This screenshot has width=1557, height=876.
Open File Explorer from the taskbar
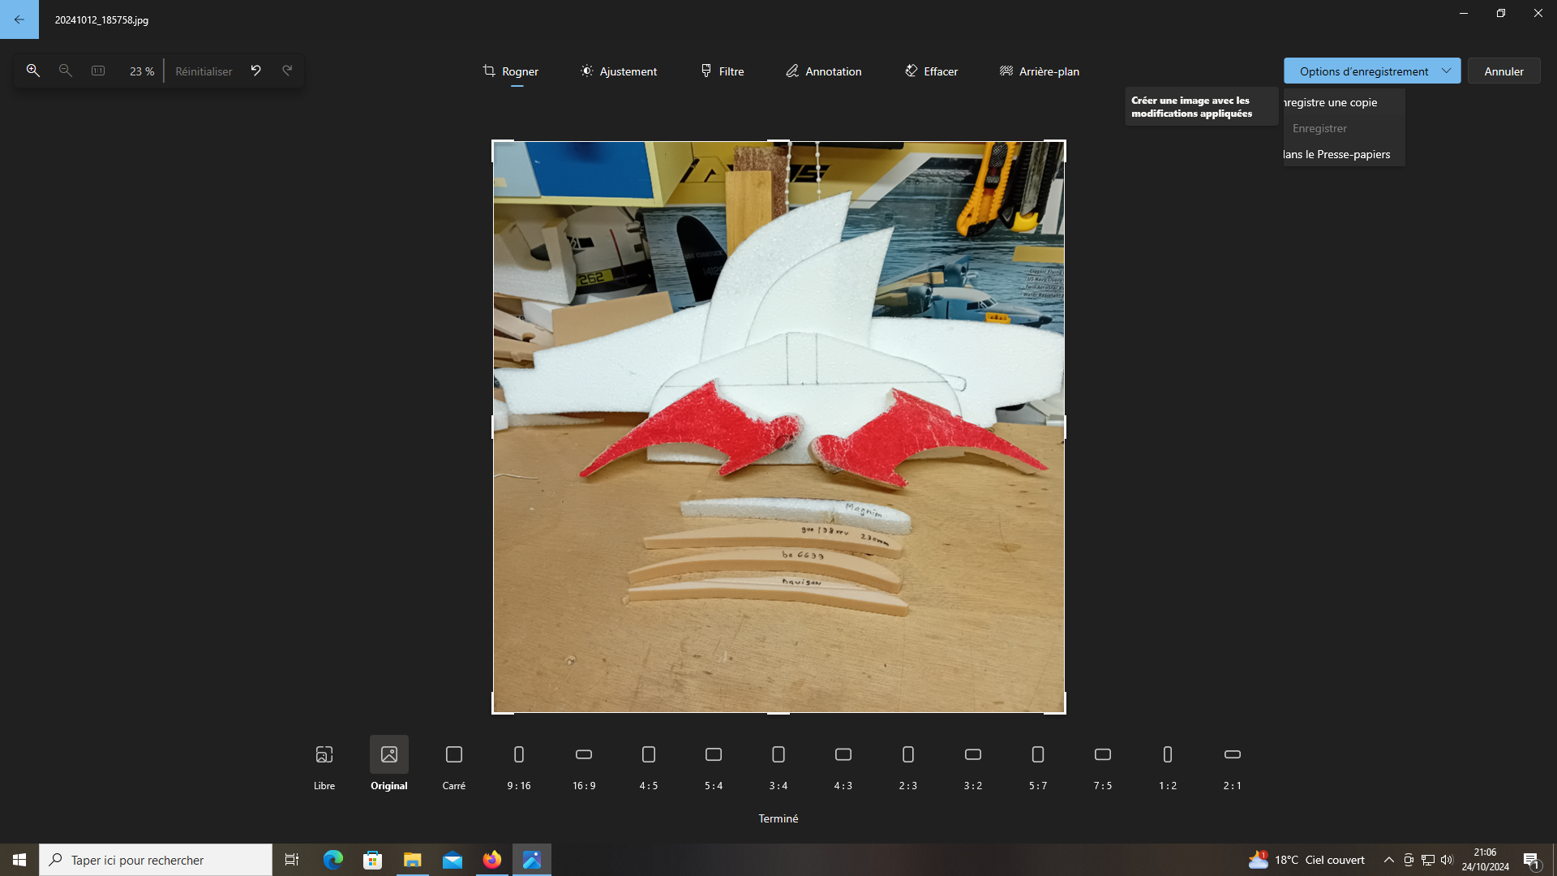tap(412, 860)
